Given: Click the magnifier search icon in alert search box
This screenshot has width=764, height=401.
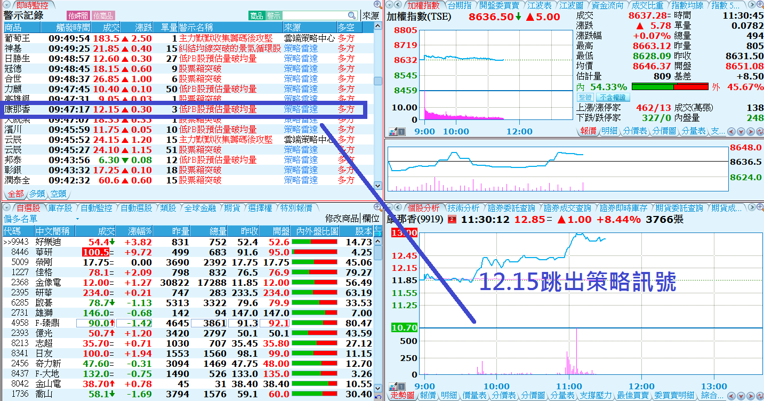Looking at the screenshot, I should (x=352, y=16).
